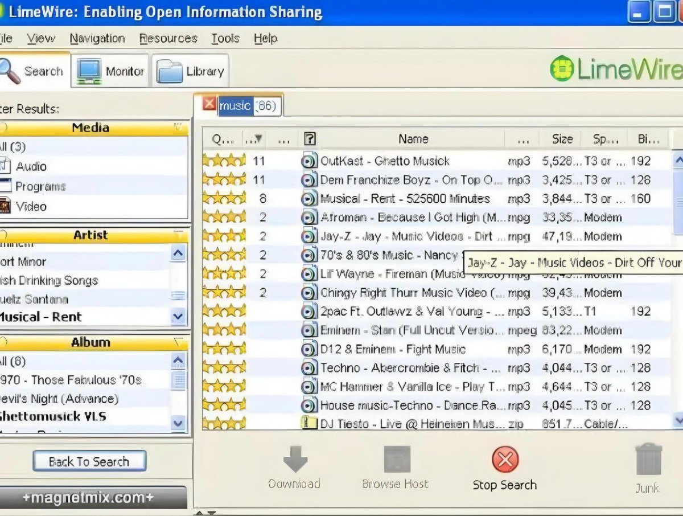Screen dimensions: 683x516
Task: Click the file icon beside House music-Techno
Action: tap(308, 406)
